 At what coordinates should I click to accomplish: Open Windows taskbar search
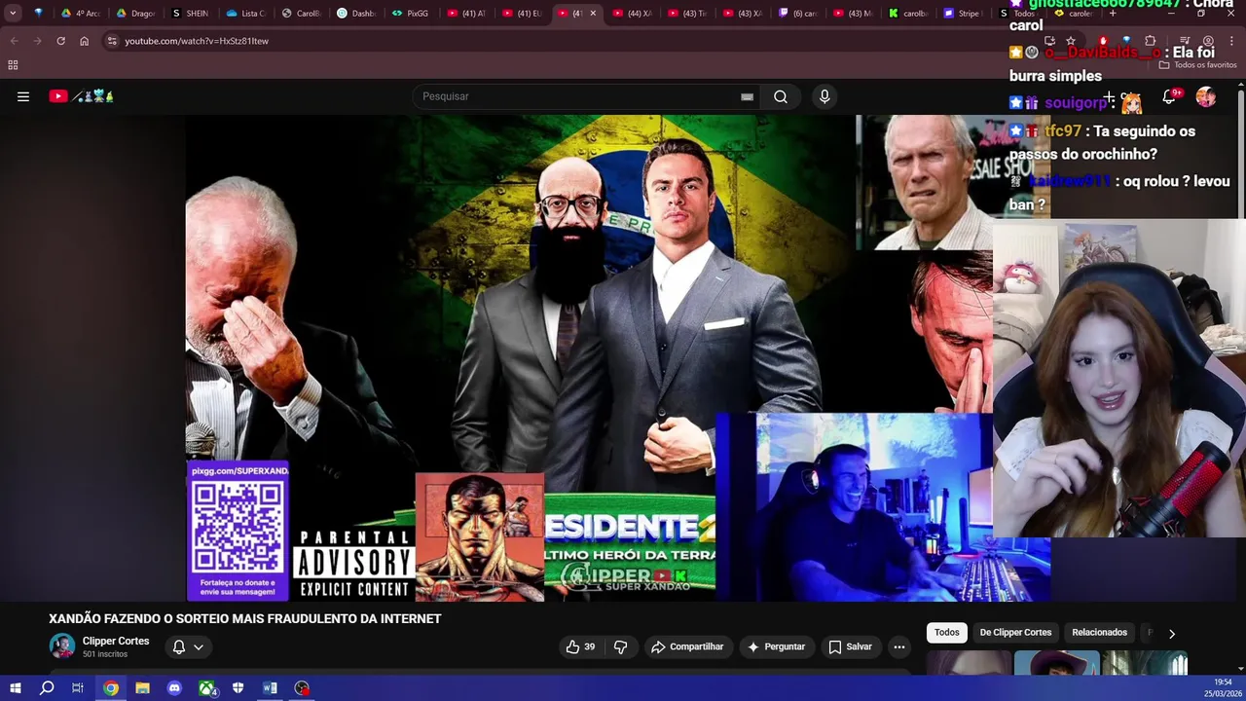47,688
